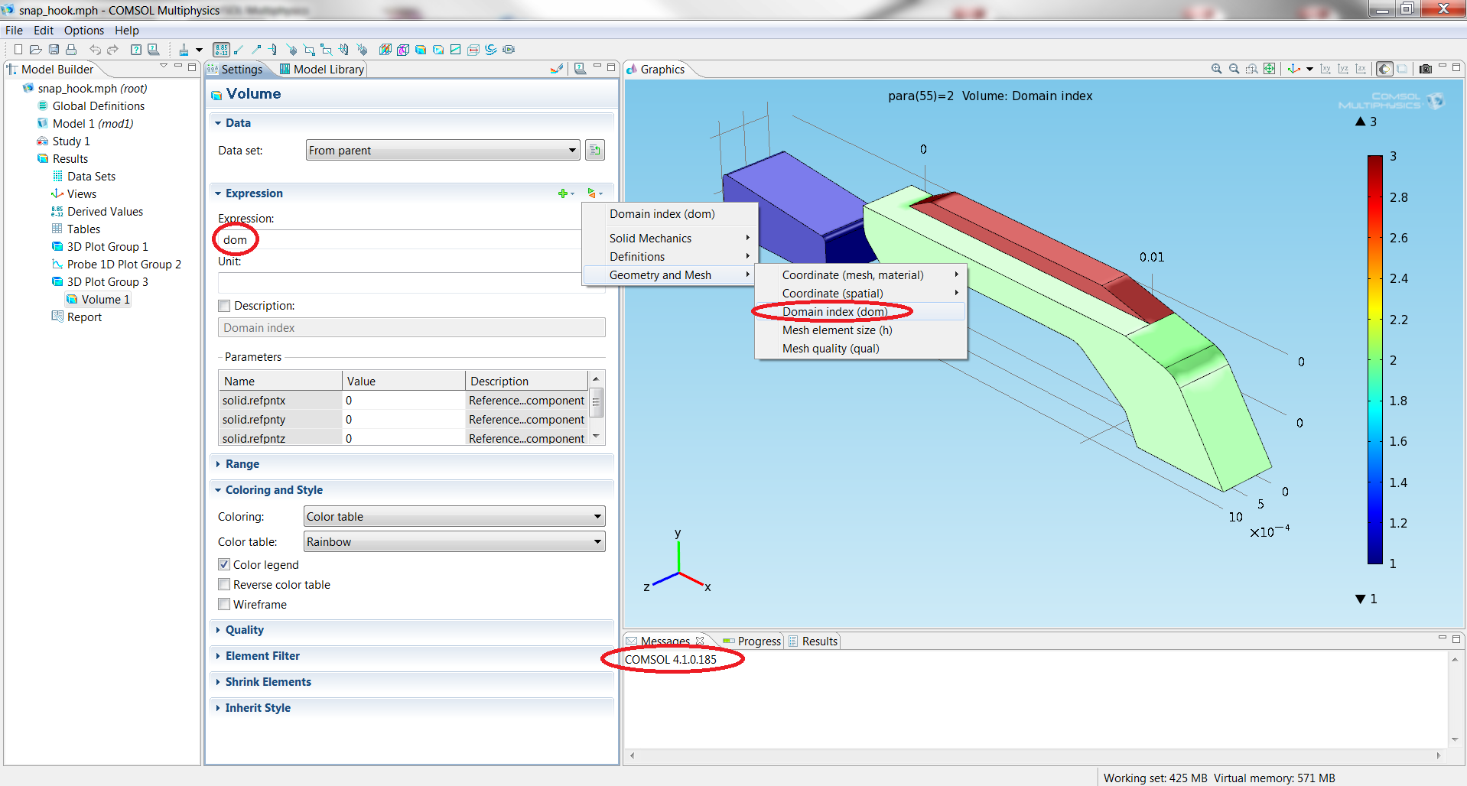Enable the Wireframe checkbox
Image resolution: width=1467 pixels, height=786 pixels.
[x=224, y=605]
